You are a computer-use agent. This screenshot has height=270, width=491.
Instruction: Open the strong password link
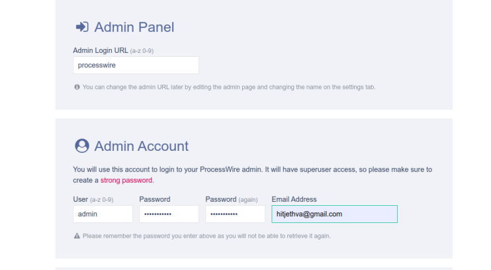tap(127, 180)
